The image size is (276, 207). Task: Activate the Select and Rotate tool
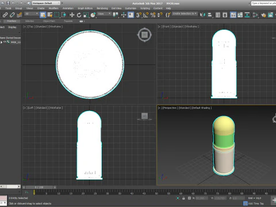[x=79, y=15]
